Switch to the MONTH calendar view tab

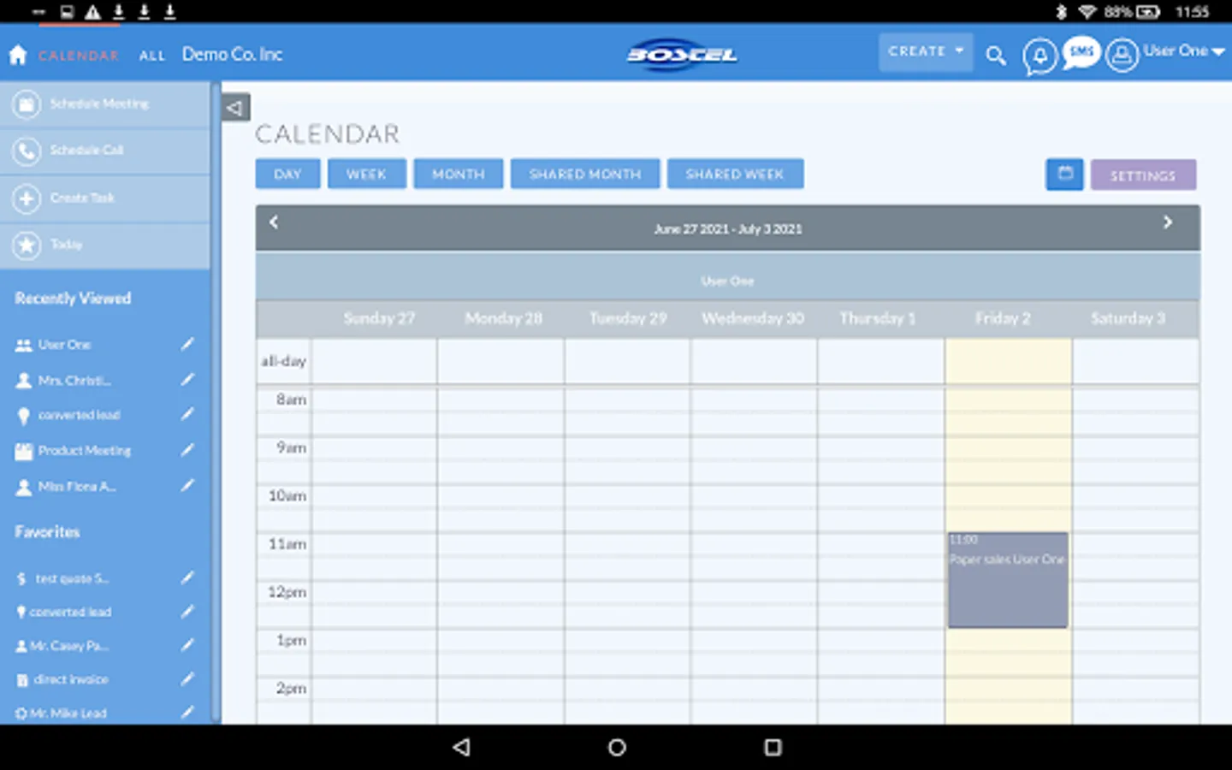[458, 174]
